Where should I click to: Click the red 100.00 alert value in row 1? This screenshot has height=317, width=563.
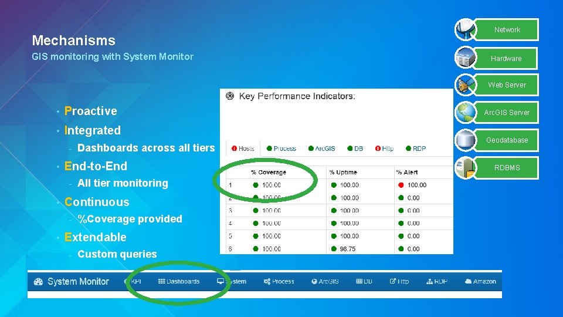(x=417, y=185)
